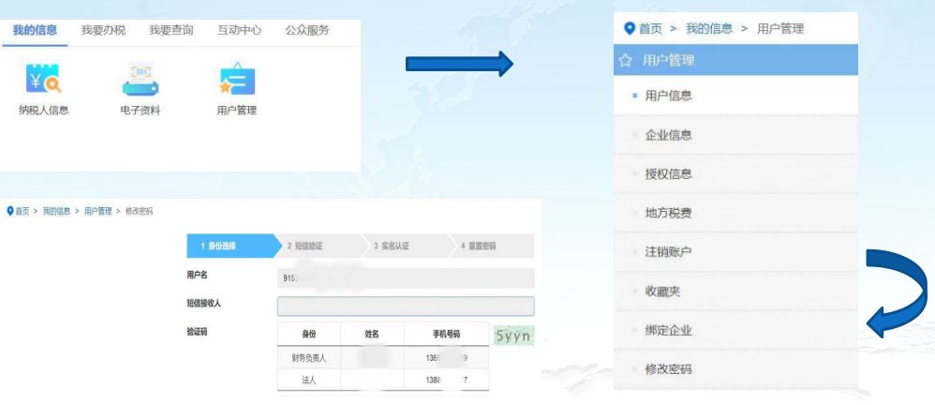Switch to the 公众服务 tab
This screenshot has height=405, width=935.
306,30
